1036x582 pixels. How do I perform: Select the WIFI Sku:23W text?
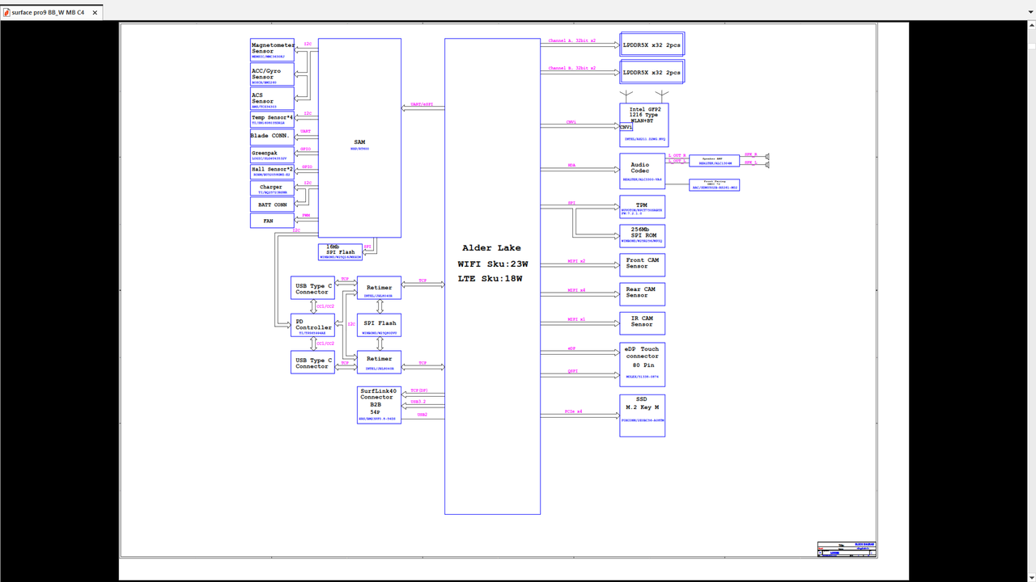pos(492,264)
